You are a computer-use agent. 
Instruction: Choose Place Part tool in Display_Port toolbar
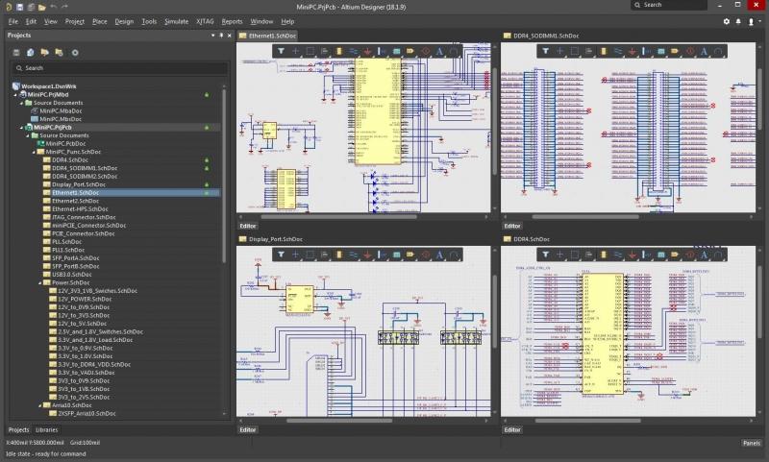pos(339,255)
